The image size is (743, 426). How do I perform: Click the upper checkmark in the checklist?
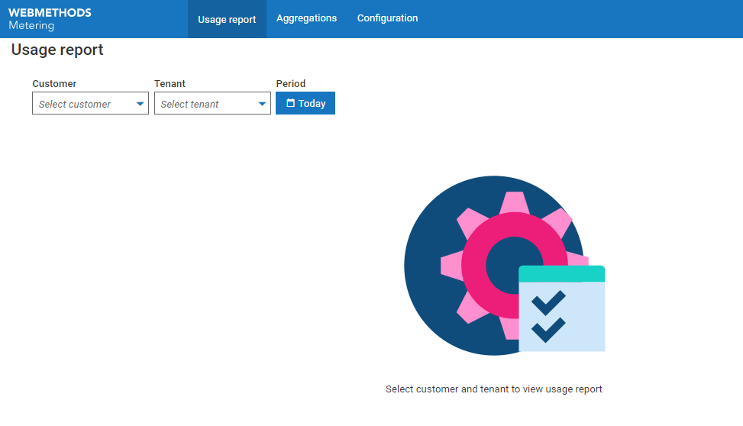click(548, 302)
